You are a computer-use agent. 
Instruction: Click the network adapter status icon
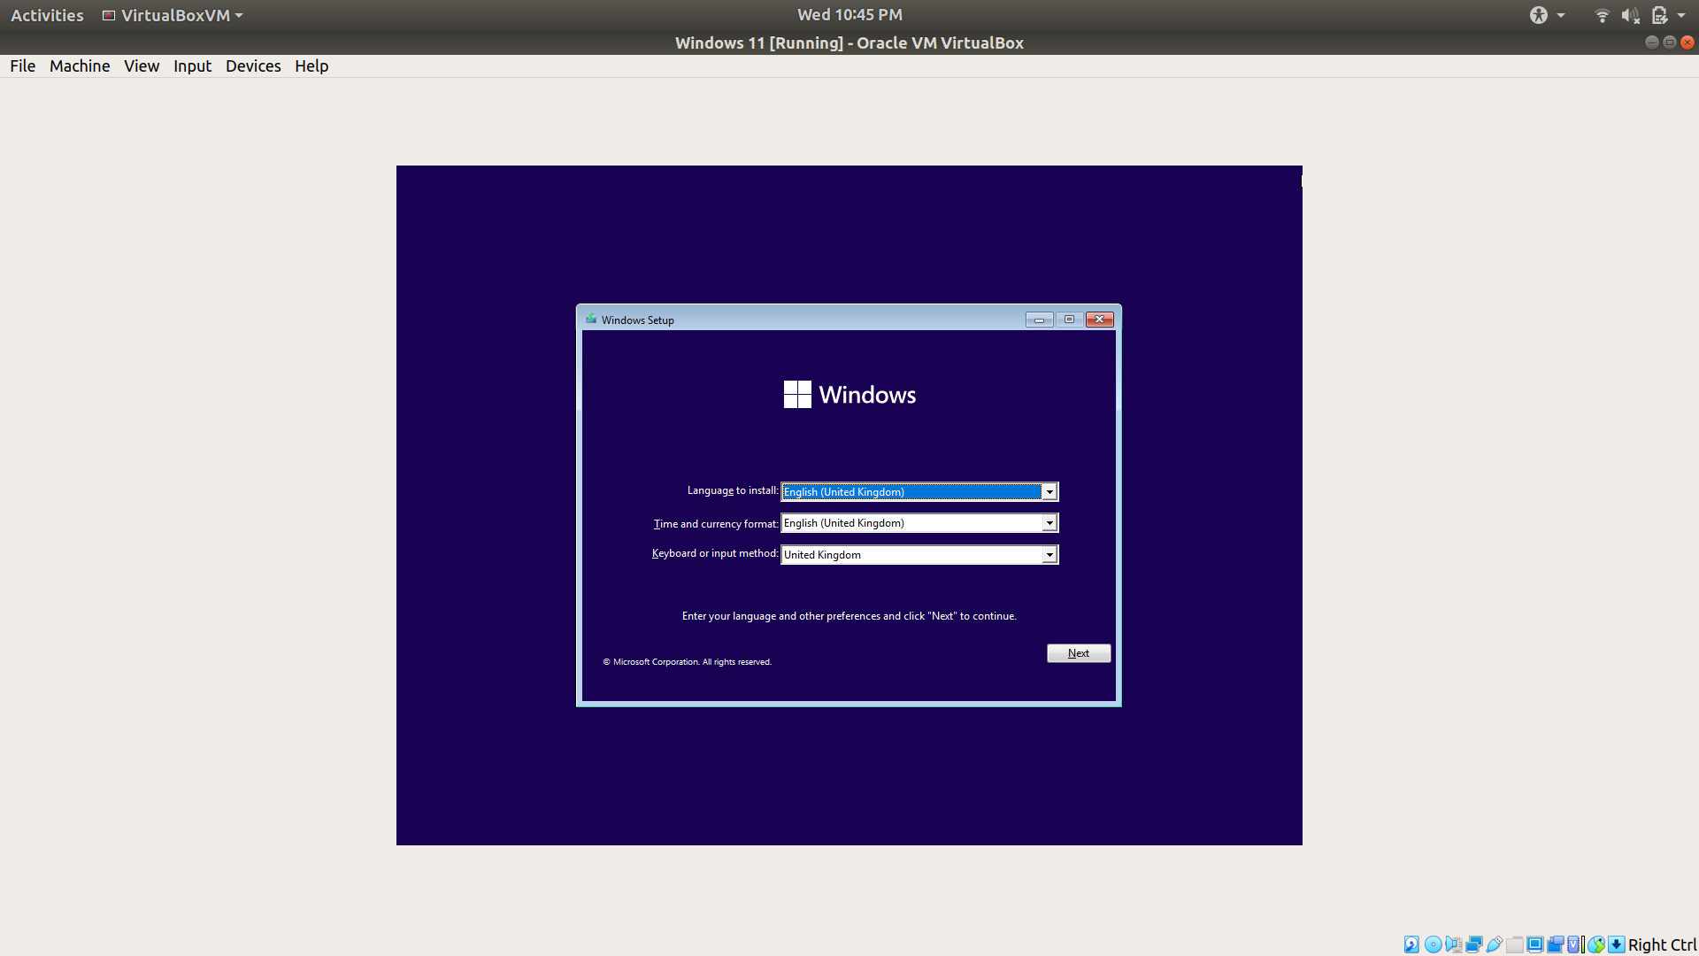(1474, 944)
